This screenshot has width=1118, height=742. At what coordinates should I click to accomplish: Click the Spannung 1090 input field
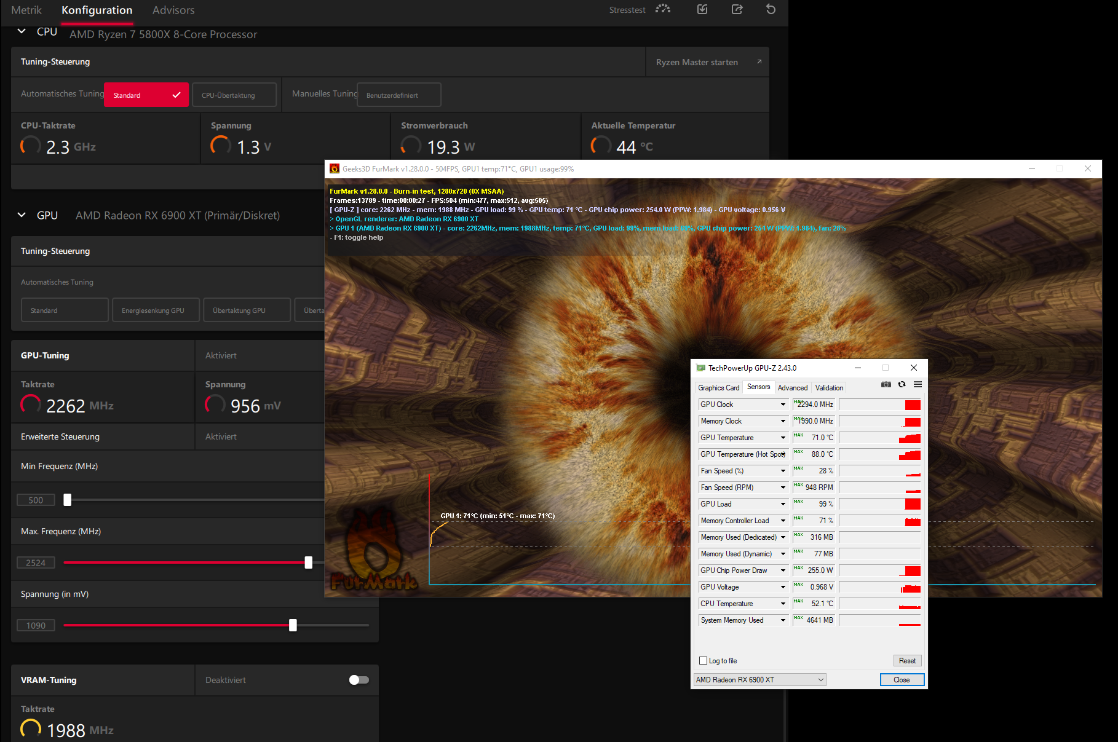coord(36,625)
